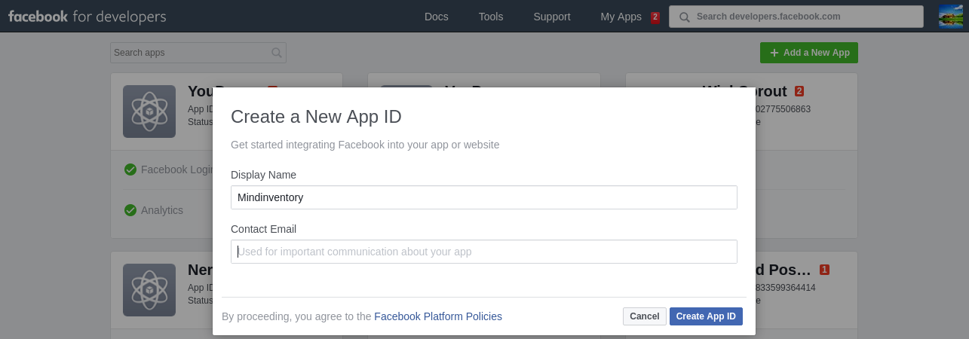Click into the Search apps field
This screenshot has height=339, width=969.
(x=198, y=53)
